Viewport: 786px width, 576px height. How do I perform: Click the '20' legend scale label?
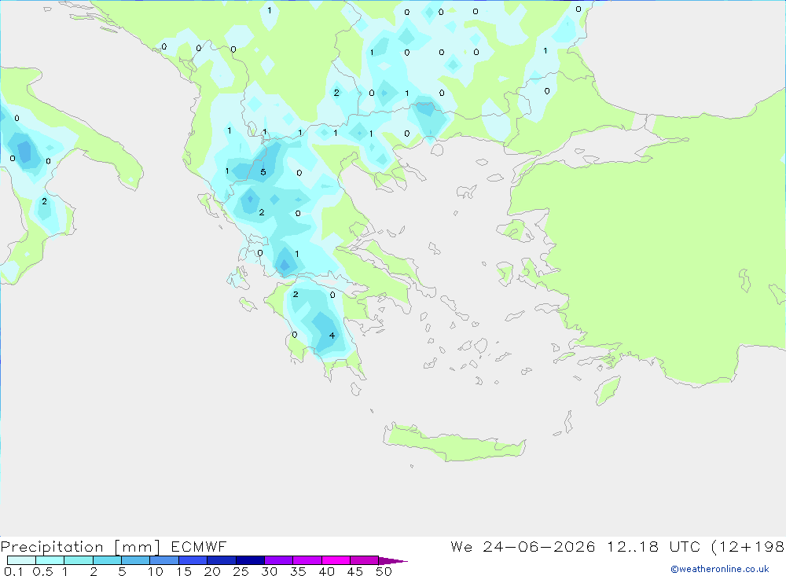(212, 571)
